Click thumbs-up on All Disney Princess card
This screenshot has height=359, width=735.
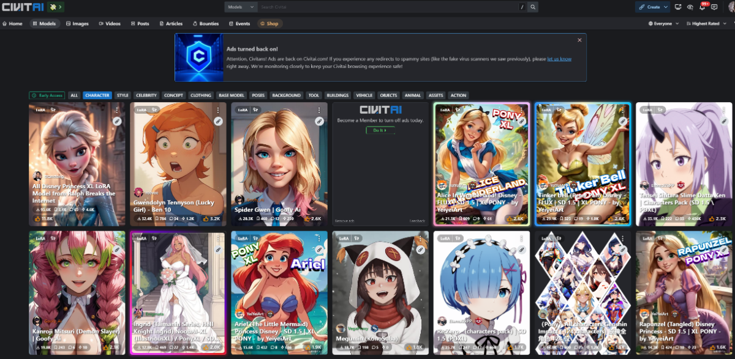[36, 218]
